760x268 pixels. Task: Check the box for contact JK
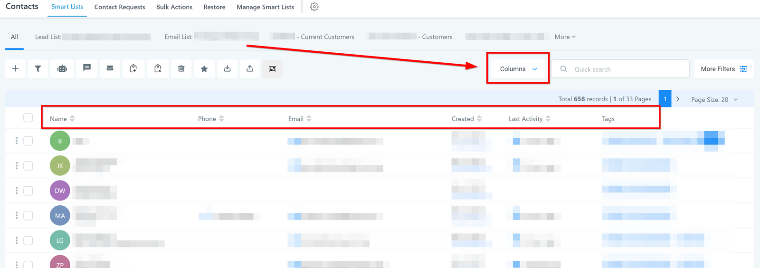(28, 166)
